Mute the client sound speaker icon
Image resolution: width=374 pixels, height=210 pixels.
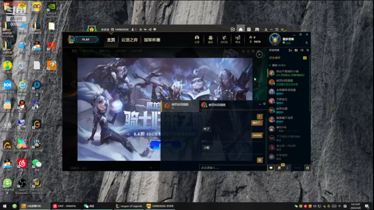pyautogui.click(x=243, y=51)
